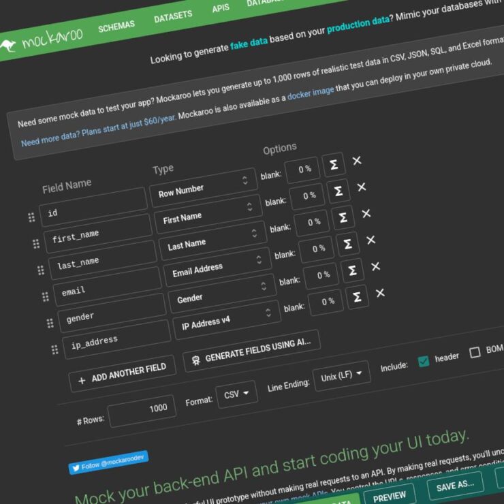Open the docker image link
Viewport: 504px width, 504px height.
310,94
